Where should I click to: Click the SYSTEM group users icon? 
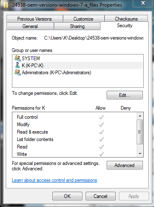tap(18, 58)
